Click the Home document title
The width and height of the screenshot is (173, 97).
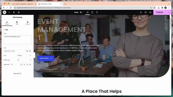pos(76,12)
